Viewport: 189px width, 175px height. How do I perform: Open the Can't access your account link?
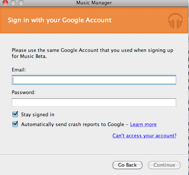tap(144, 136)
